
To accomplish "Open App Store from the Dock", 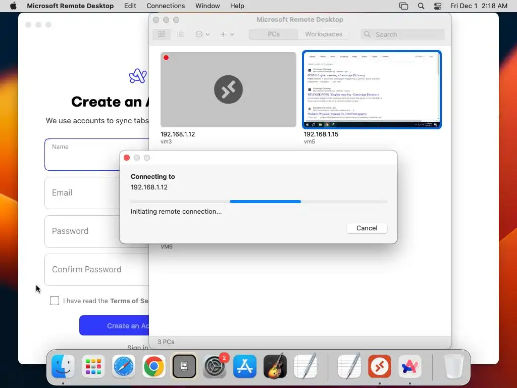I will [x=245, y=366].
